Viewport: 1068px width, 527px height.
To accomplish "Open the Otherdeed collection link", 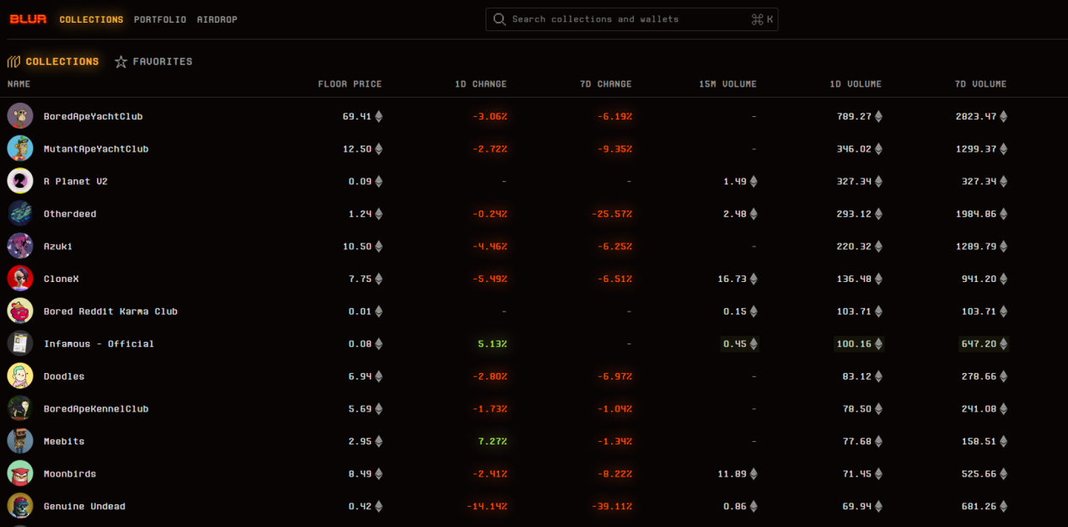I will tap(70, 214).
